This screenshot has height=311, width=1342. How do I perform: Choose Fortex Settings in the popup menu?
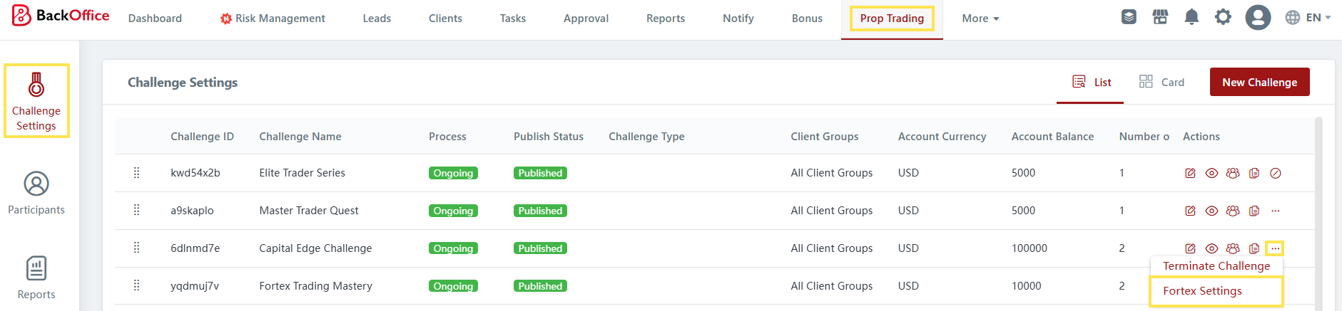click(1202, 291)
